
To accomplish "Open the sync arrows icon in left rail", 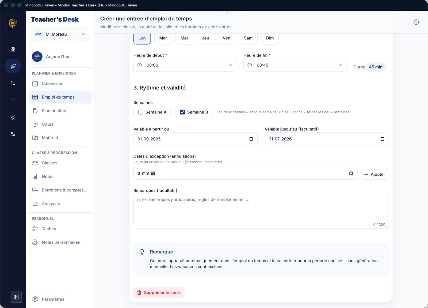I will point(13,83).
